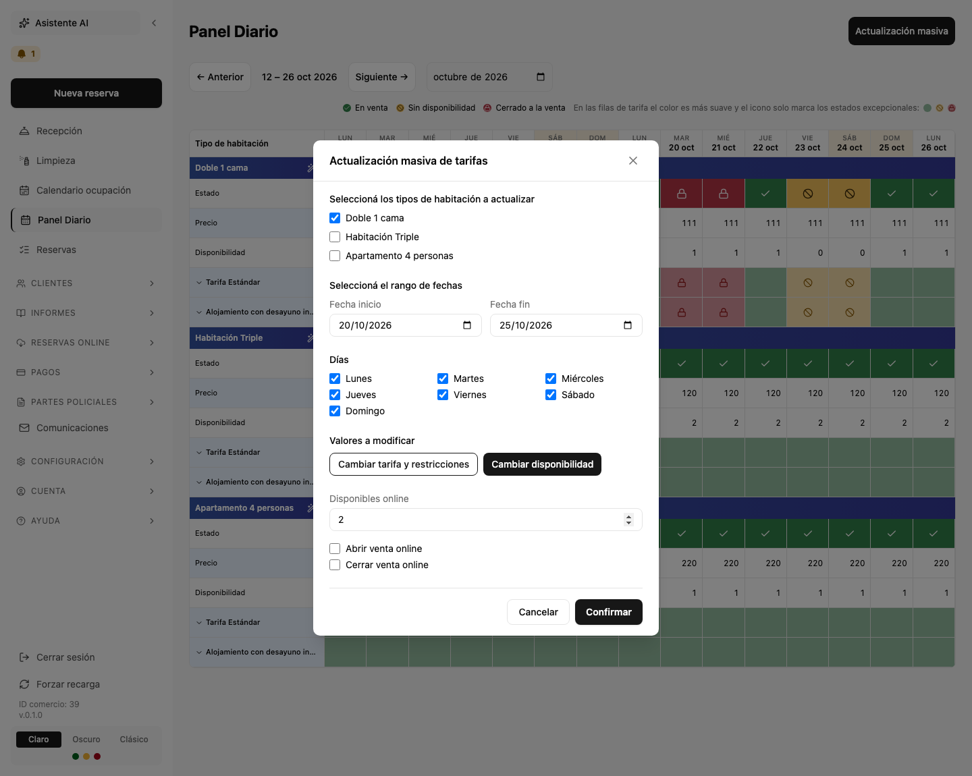Check the Apartamento 4 personas checkbox
Image resolution: width=972 pixels, height=776 pixels.
(335, 256)
